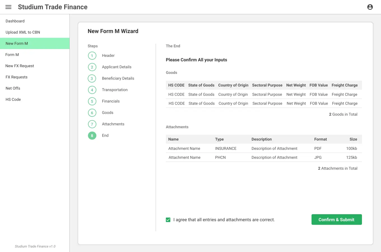Image resolution: width=381 pixels, height=252 pixels.
Task: Click the attachments Size column header
Action: 353,139
